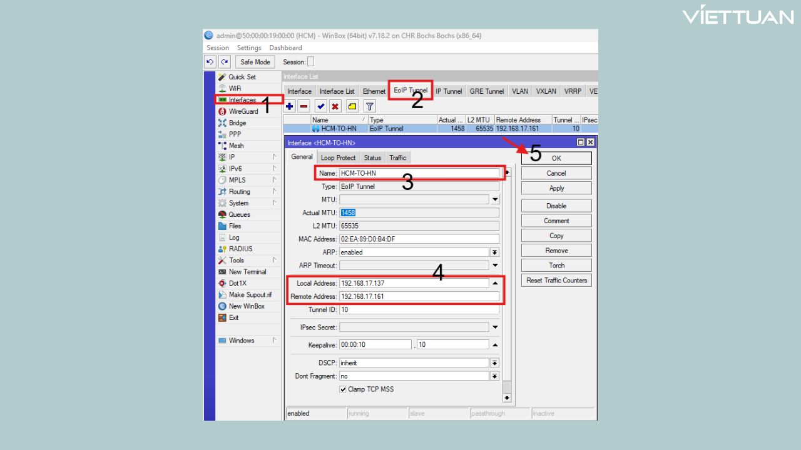Image resolution: width=801 pixels, height=450 pixels.
Task: Open the DSCP dropdown list
Action: (494, 363)
